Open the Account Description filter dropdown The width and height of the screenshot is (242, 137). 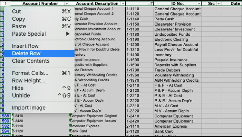[123, 3]
